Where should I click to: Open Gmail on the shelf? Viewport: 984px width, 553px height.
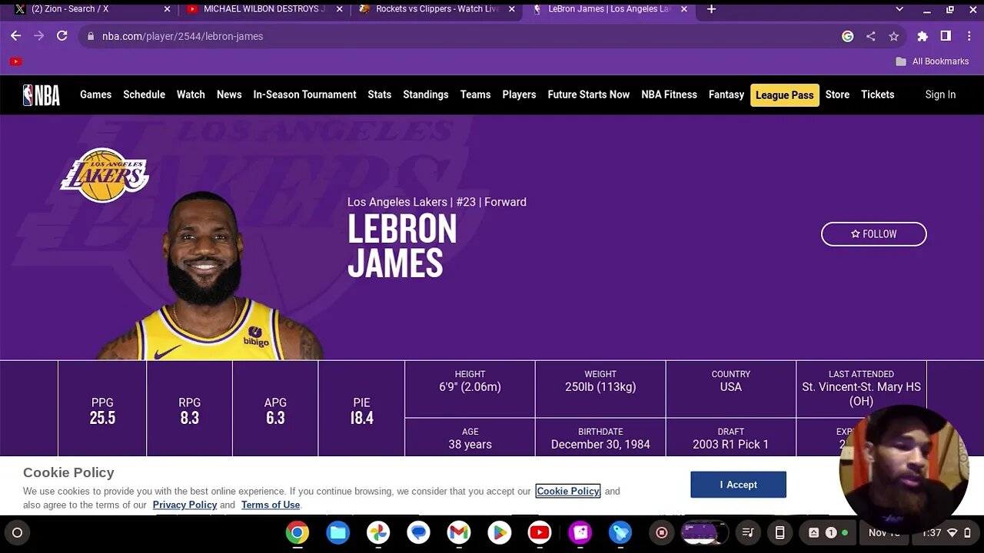458,532
